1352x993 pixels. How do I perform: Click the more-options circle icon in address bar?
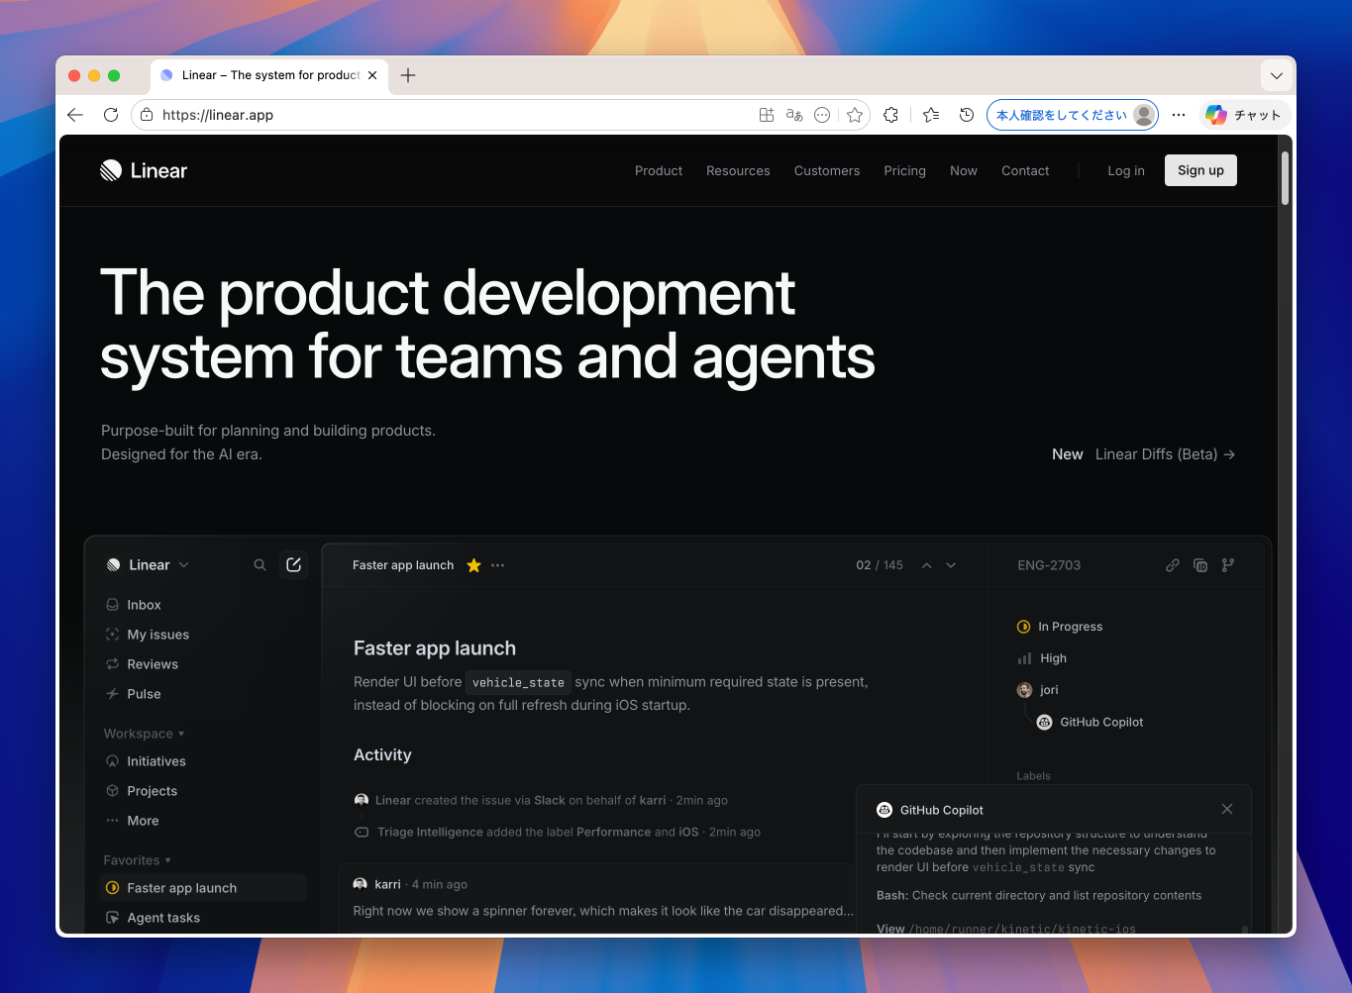pyautogui.click(x=822, y=115)
